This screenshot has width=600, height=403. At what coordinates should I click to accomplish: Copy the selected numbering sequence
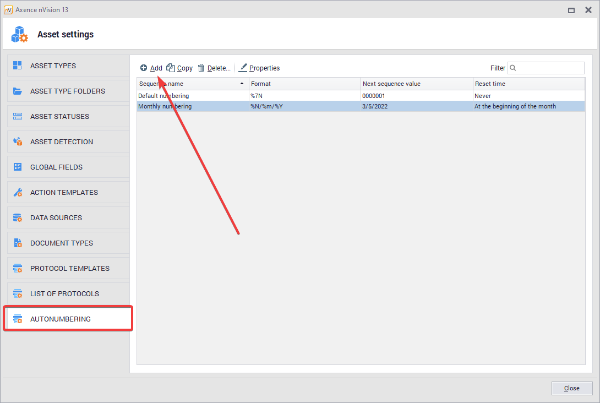pyautogui.click(x=180, y=68)
